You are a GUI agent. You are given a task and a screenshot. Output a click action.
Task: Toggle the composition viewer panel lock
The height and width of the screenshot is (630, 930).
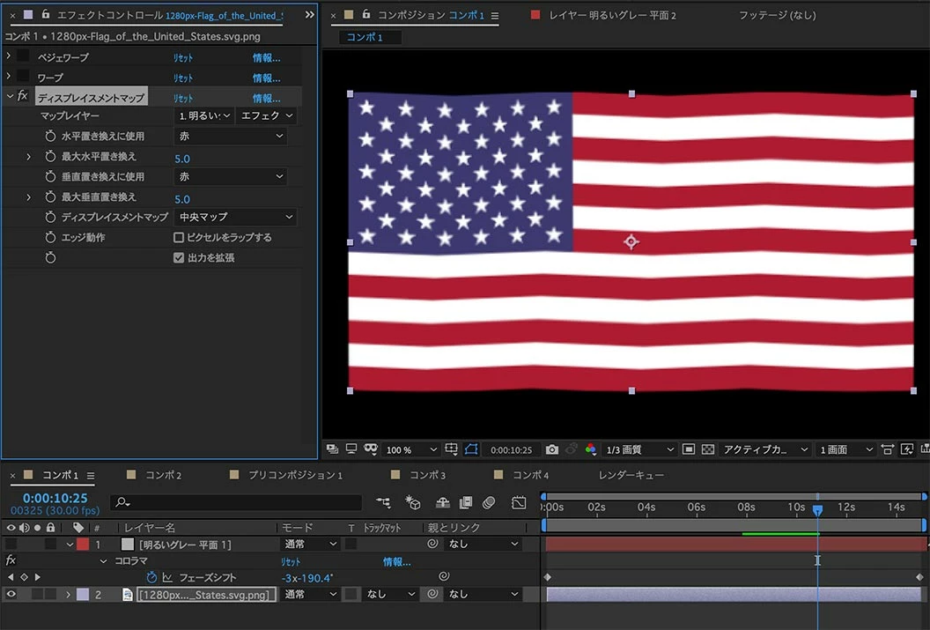point(366,13)
